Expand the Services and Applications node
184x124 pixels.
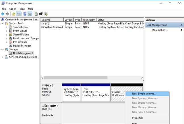[3, 57]
